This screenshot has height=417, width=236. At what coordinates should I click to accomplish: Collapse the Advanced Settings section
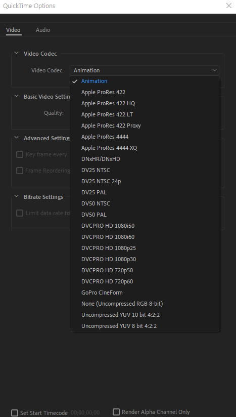point(17,138)
